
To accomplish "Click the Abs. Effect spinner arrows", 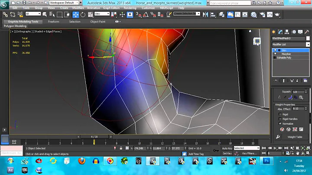I will (x=306, y=109).
